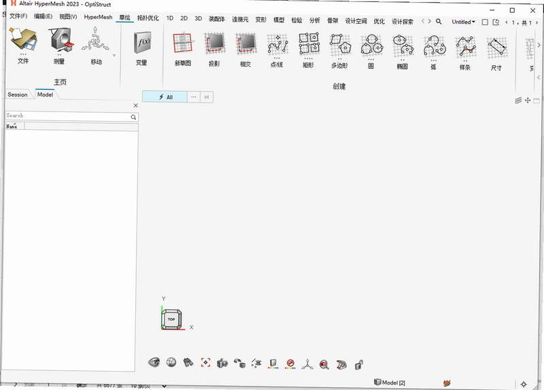This screenshot has width=544, height=390.
Task: Click the Model [2] status bar entry
Action: pyautogui.click(x=390, y=383)
